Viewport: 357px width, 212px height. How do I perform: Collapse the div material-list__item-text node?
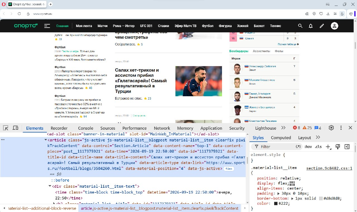click(x=50, y=186)
